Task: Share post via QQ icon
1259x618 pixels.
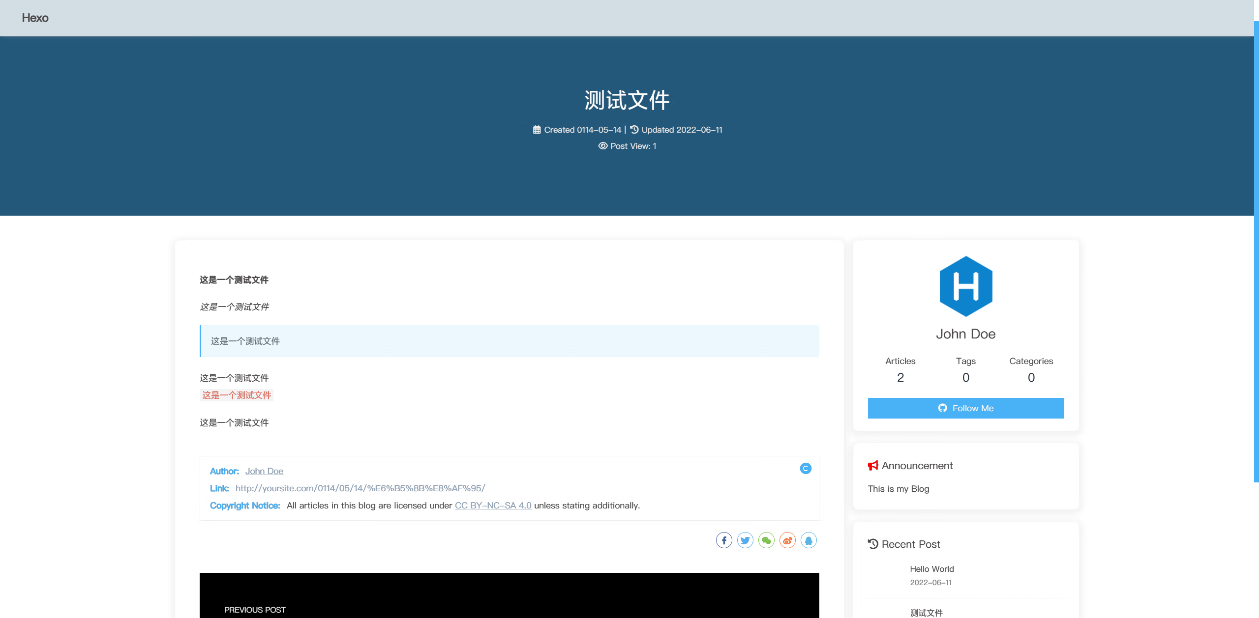Action: tap(809, 540)
